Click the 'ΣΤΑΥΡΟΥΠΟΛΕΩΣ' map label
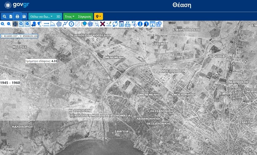This screenshot has width=257, height=155. click(187, 30)
